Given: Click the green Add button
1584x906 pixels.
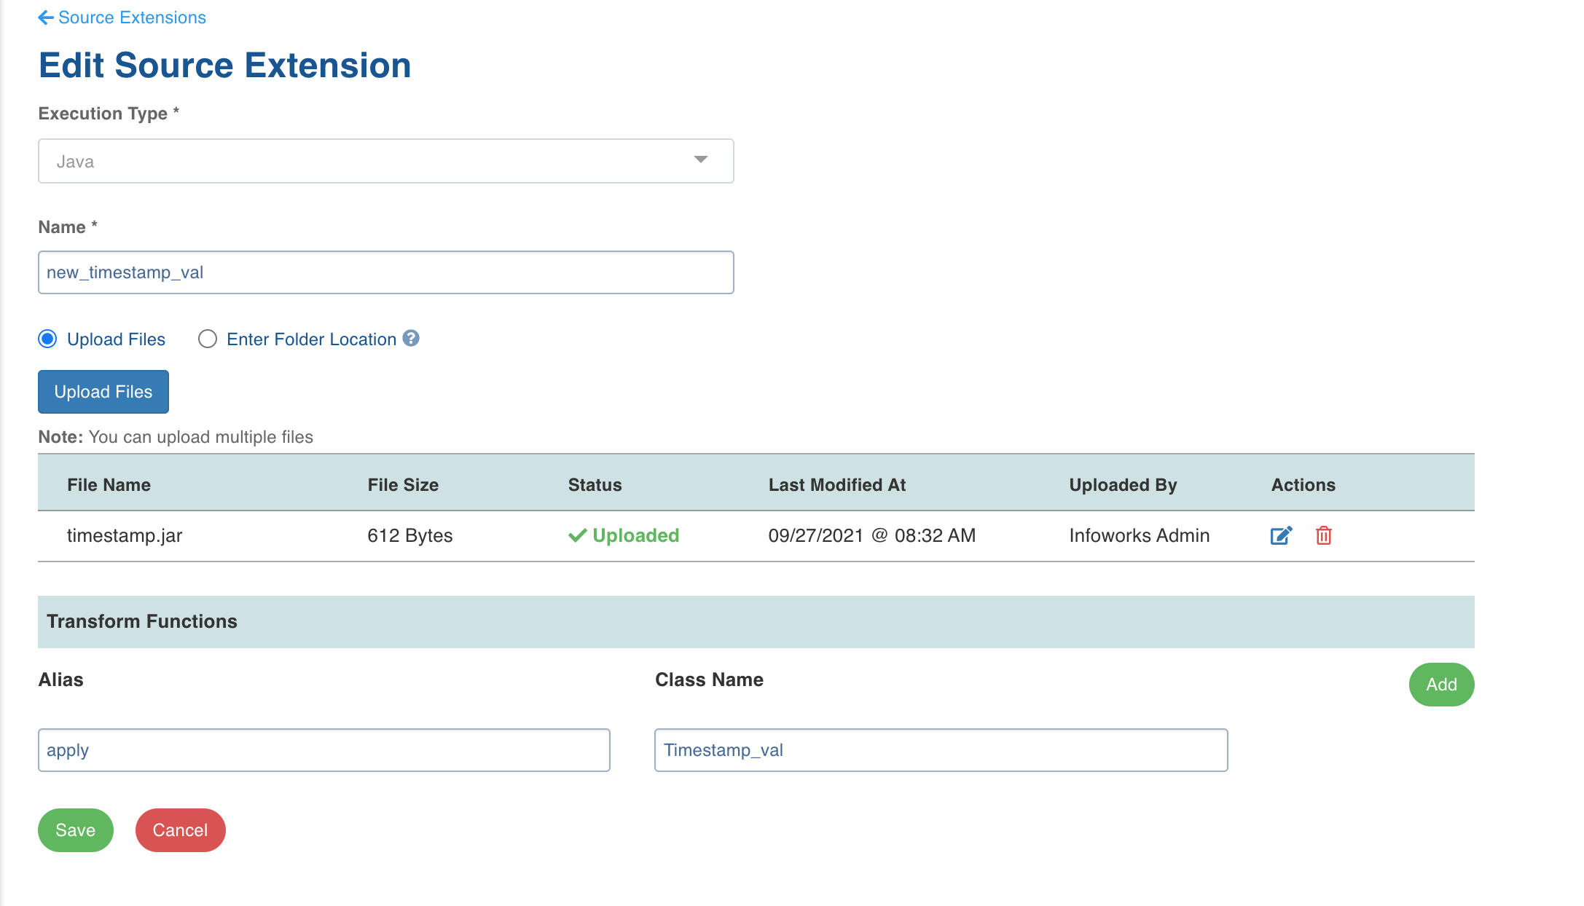Looking at the screenshot, I should [1441, 685].
